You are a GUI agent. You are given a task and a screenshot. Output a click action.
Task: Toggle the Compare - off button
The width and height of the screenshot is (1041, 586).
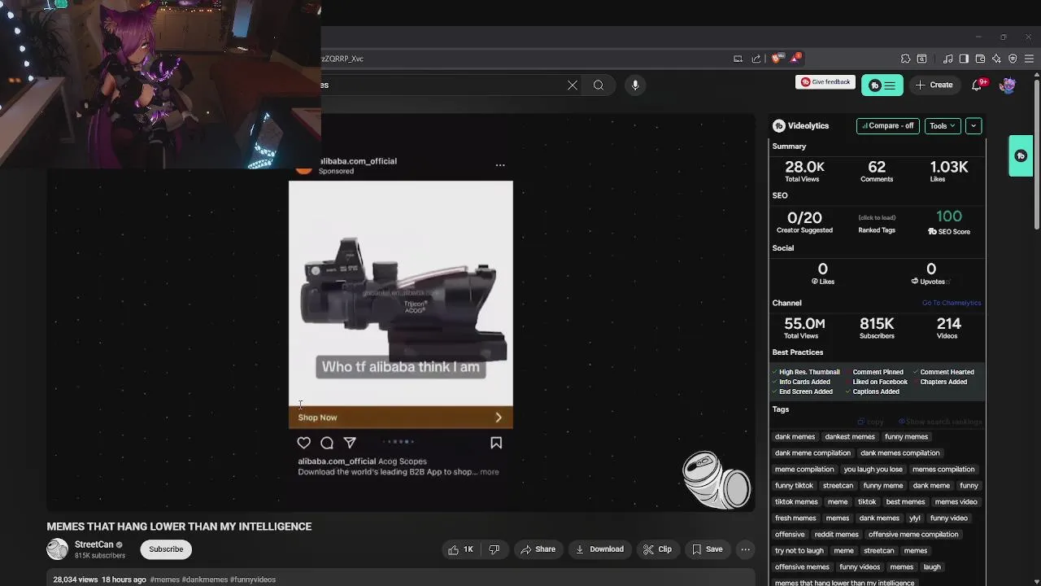point(887,126)
